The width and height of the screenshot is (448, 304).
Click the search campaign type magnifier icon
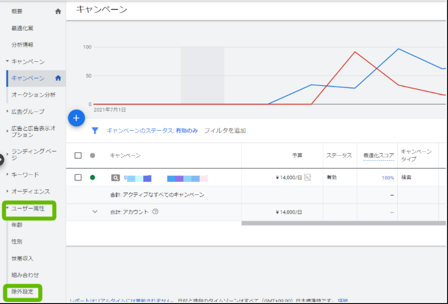116,178
